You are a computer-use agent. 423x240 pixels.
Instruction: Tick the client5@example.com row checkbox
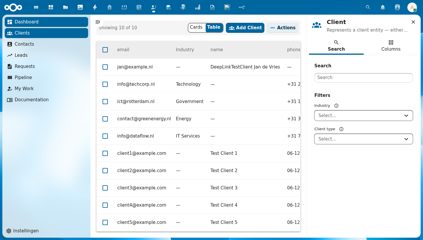(105, 222)
